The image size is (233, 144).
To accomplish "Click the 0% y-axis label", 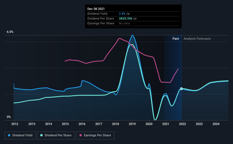I will pos(9,117).
